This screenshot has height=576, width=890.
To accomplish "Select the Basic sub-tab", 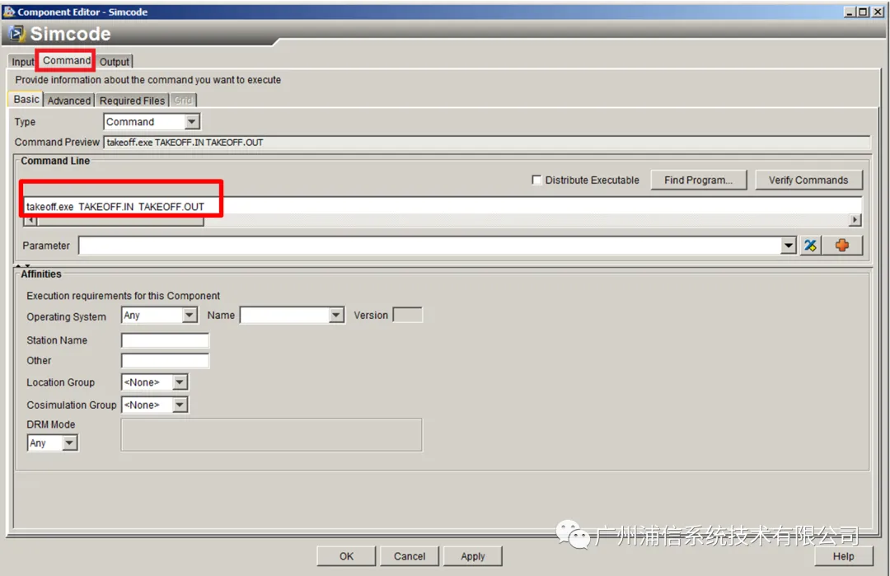I will coord(26,100).
